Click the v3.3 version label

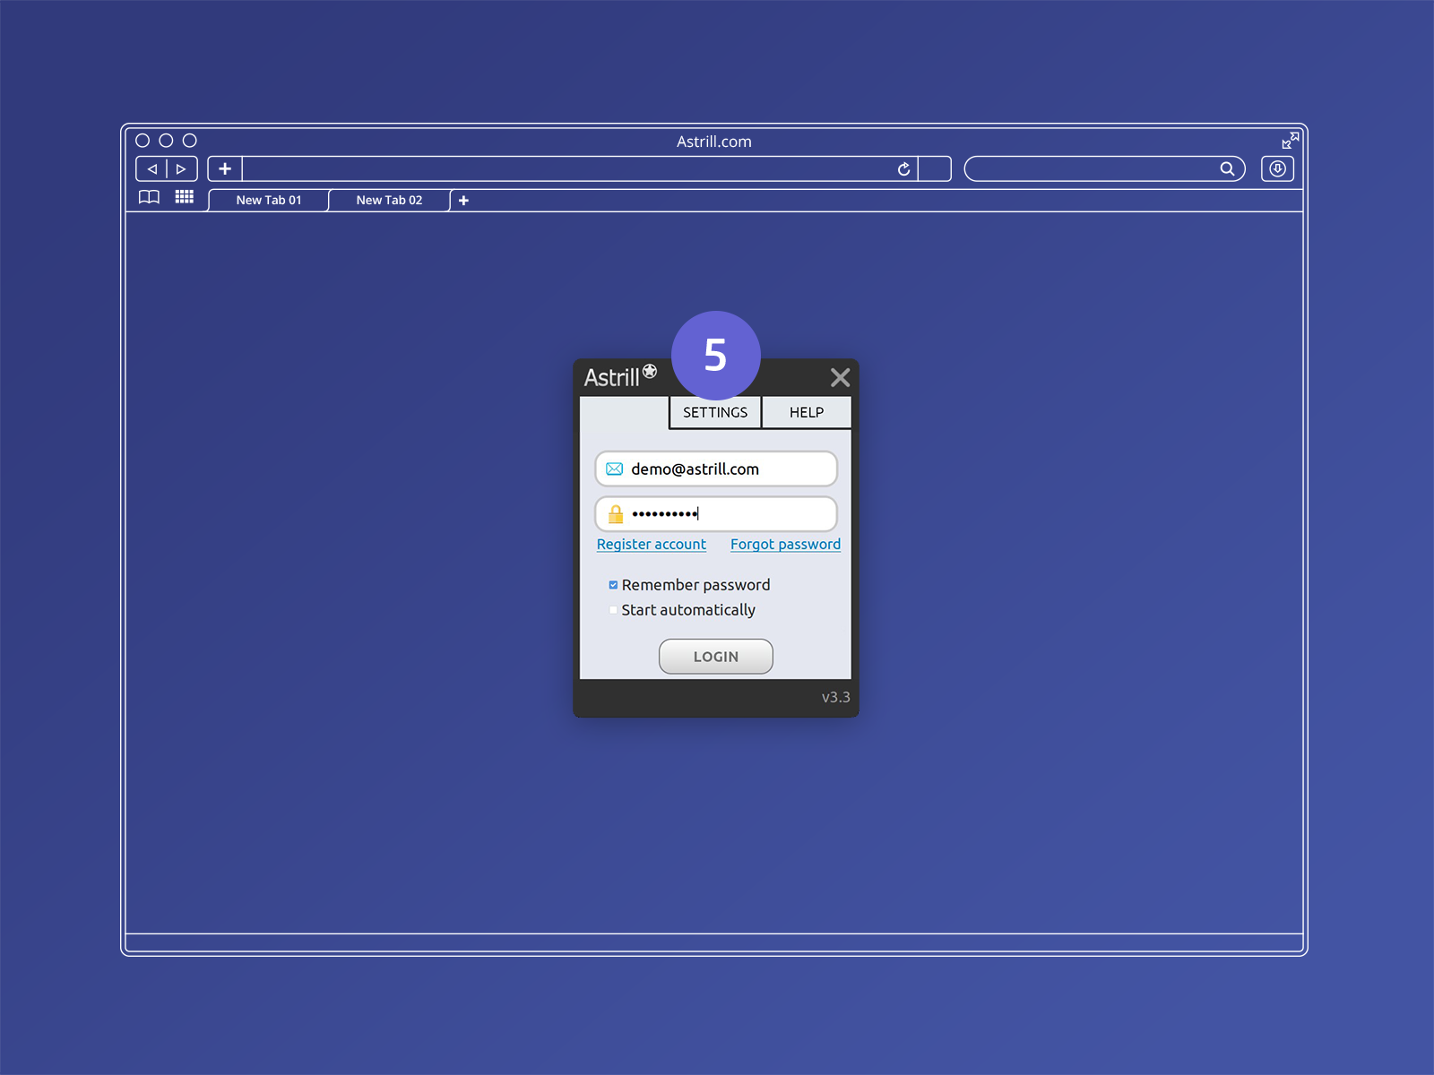point(835,697)
